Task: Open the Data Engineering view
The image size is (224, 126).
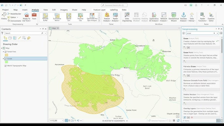Action: click(127, 17)
